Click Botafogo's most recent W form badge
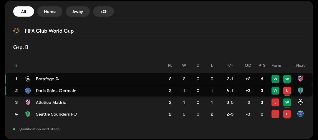318x140 pixels. point(287,79)
